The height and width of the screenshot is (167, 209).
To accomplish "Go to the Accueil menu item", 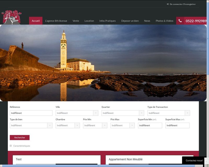I will pos(36,21).
